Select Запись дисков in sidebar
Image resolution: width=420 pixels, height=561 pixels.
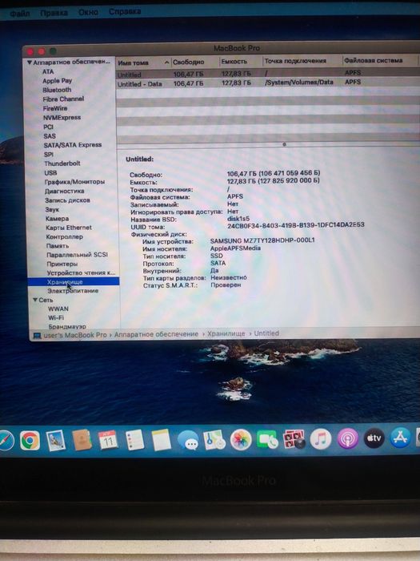tap(67, 200)
